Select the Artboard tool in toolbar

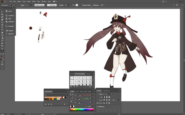pos(2,48)
